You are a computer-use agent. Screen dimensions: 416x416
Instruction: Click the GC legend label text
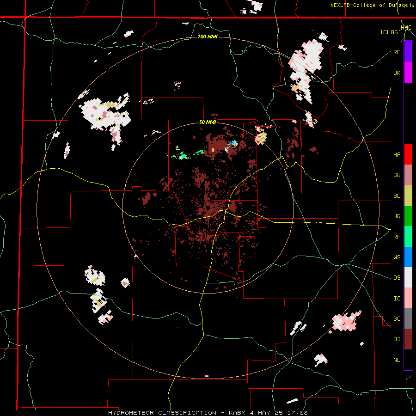tap(397, 319)
